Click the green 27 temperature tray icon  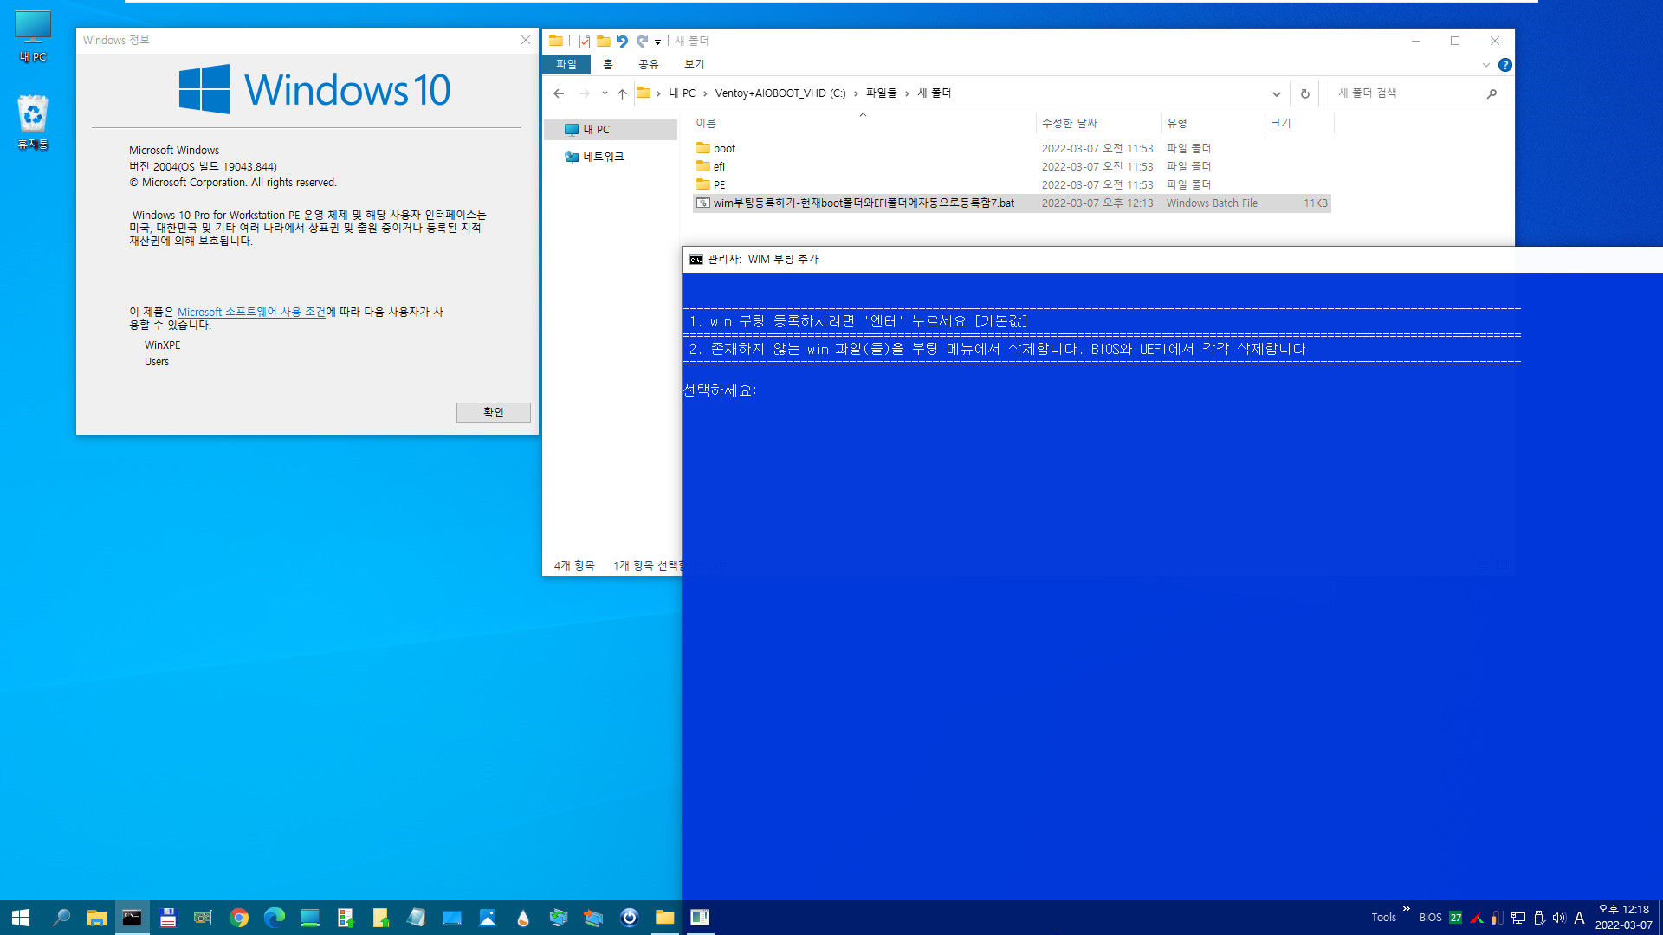click(x=1456, y=918)
